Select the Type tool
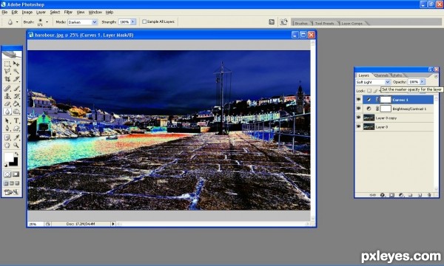Viewport: 444px width, 266px height. [16, 120]
